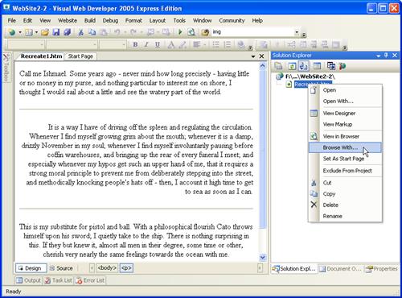Click the Ordered (numbered) List icon
This screenshot has width=402, height=298.
pos(228,44)
